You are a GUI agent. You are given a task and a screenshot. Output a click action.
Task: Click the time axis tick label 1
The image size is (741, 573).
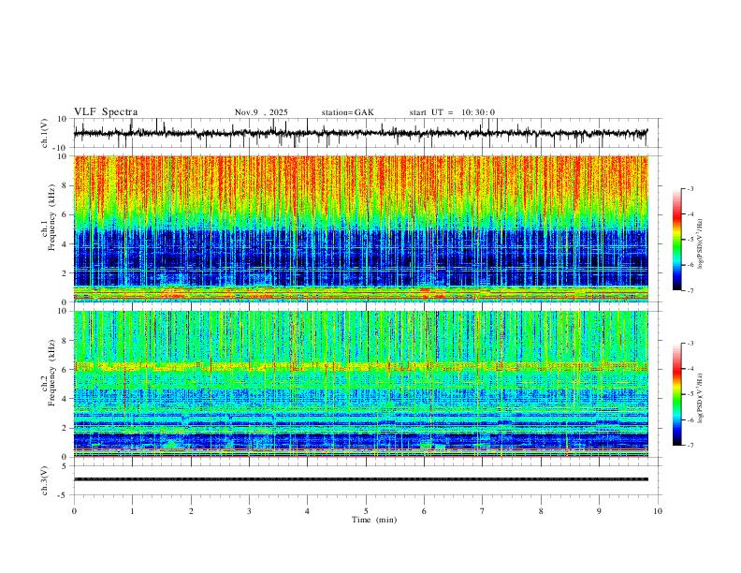coord(132,511)
